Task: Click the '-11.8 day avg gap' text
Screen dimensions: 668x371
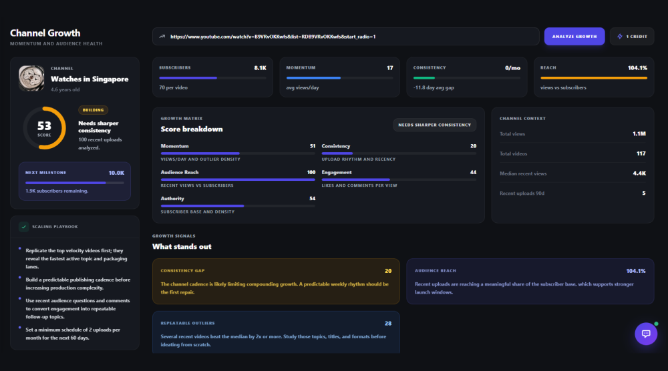Action: tap(434, 87)
